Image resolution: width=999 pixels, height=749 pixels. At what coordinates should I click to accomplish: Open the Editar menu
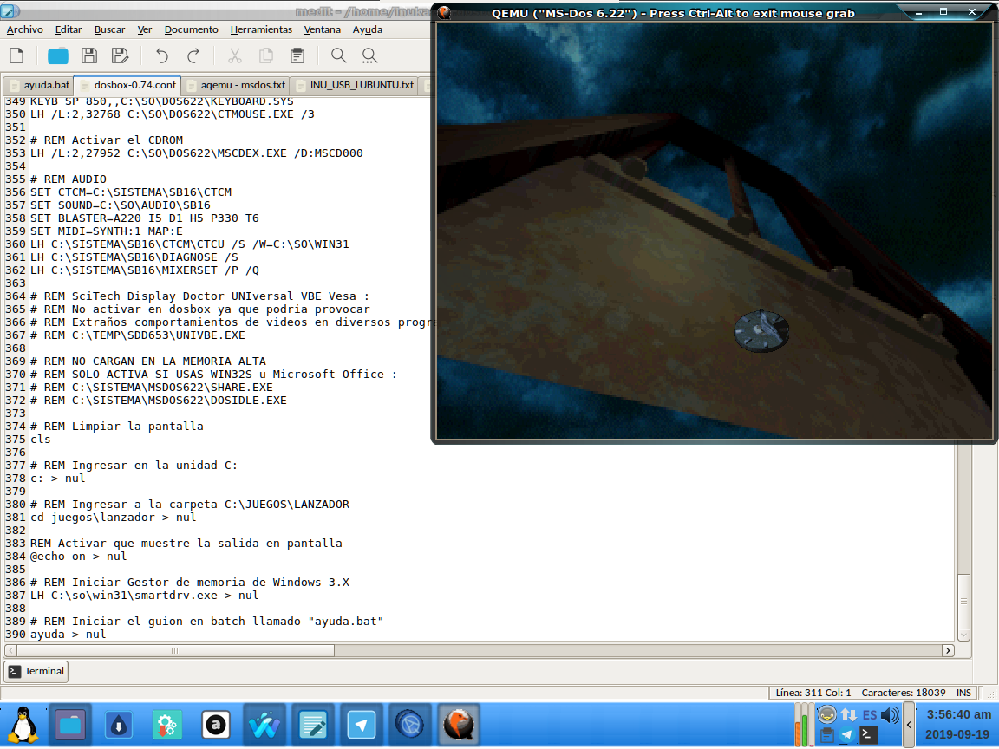pos(69,29)
